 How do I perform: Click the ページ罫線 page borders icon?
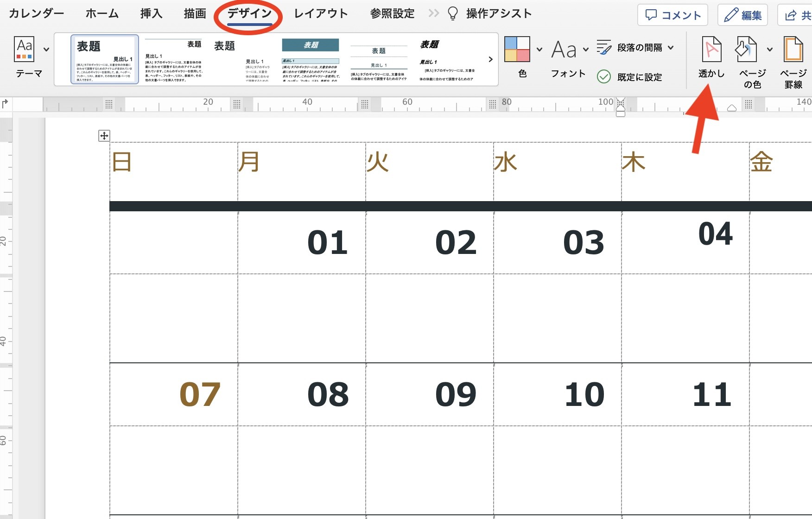(793, 49)
